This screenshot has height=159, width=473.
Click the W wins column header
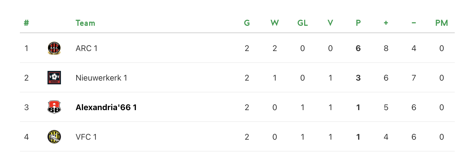[x=275, y=23]
